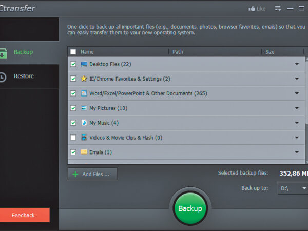
Task: Click the IE/Chrome Favorites star icon
Action: 84,79
